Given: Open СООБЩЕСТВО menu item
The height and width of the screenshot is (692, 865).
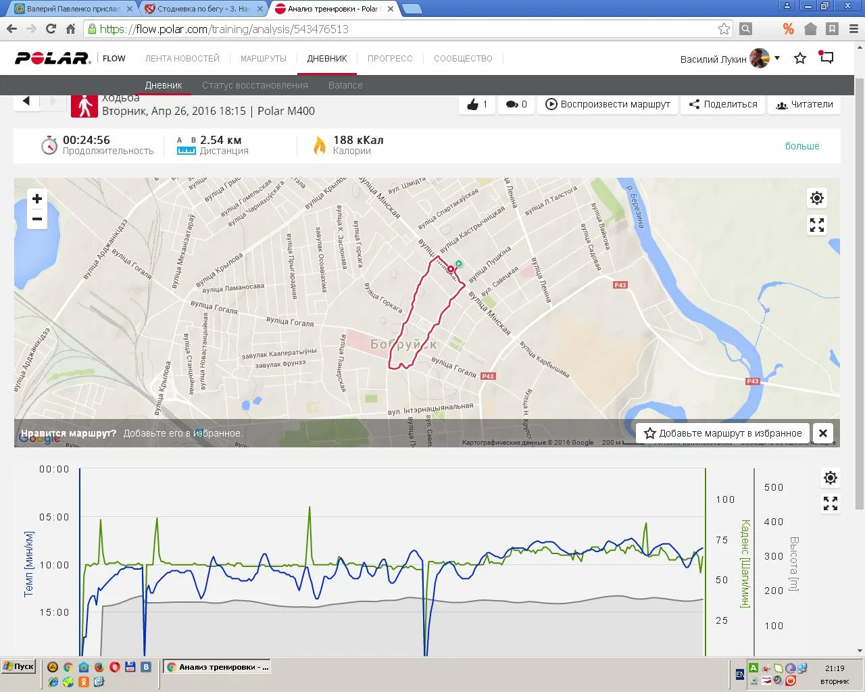Looking at the screenshot, I should tap(463, 59).
